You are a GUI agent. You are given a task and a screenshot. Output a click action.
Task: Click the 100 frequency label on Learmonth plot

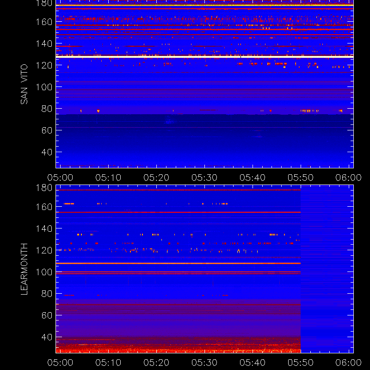pos(44,272)
